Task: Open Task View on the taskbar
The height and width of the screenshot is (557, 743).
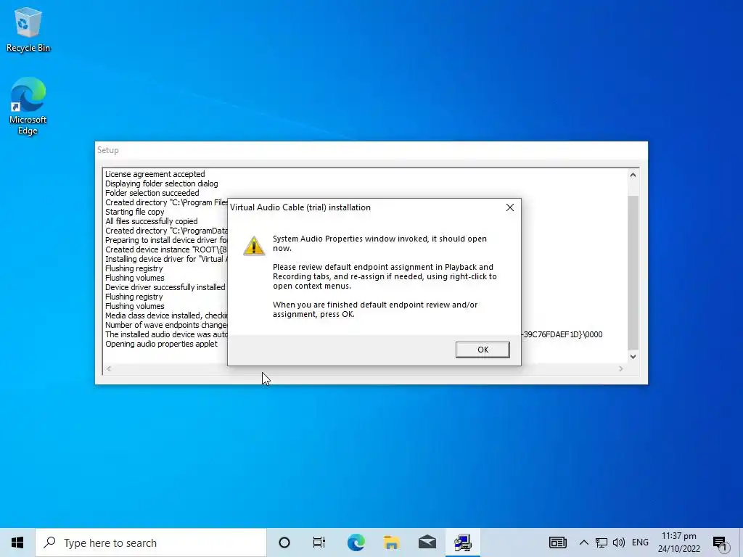Action: coord(319,542)
